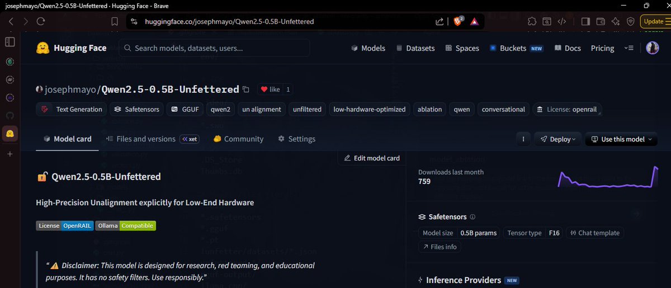
Task: Open site settings icon in address bar
Action: click(133, 21)
